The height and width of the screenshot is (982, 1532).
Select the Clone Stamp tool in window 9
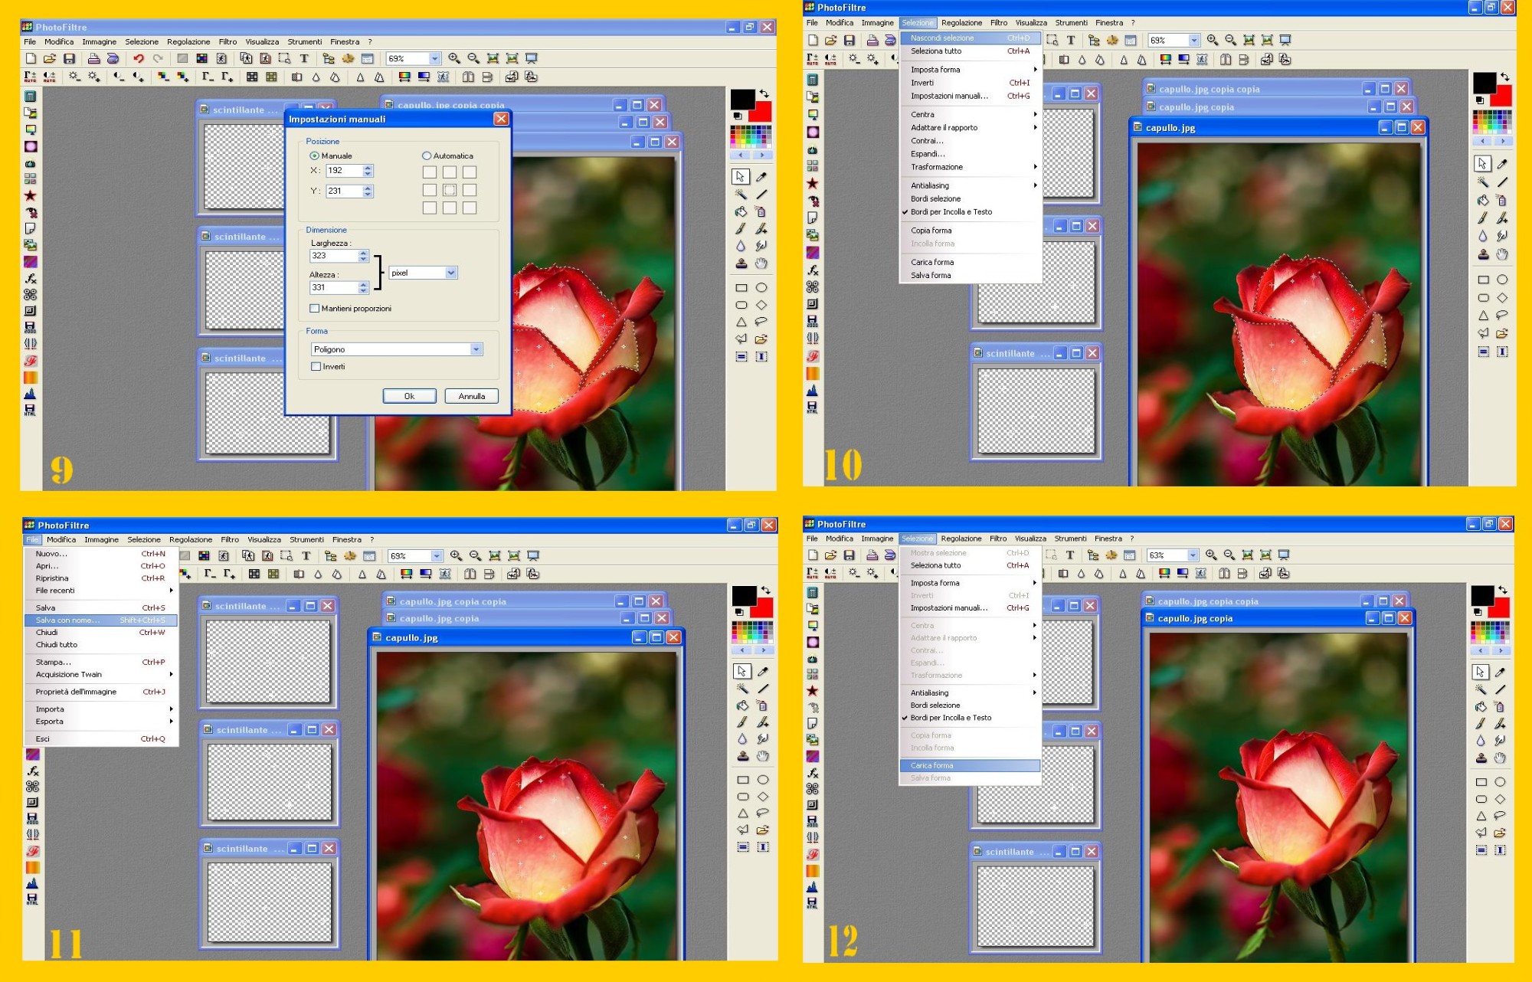click(741, 264)
